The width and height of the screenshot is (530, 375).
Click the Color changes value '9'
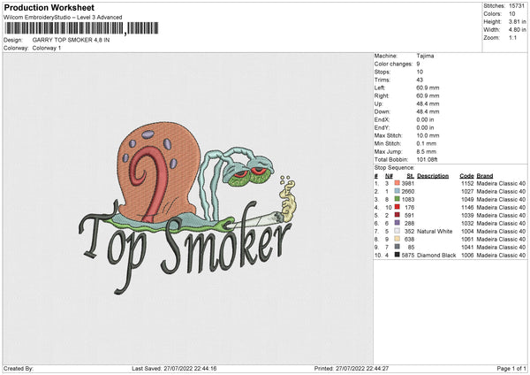pyautogui.click(x=418, y=64)
